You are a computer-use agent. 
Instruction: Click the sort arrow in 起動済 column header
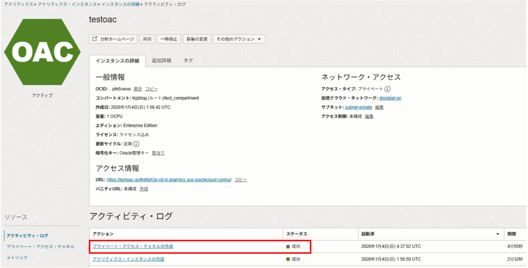click(x=498, y=235)
